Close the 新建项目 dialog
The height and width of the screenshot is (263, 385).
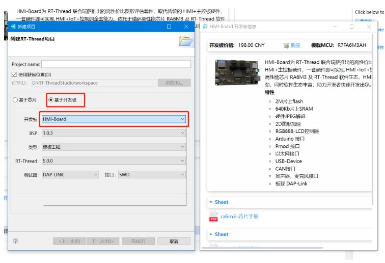pos(186,27)
